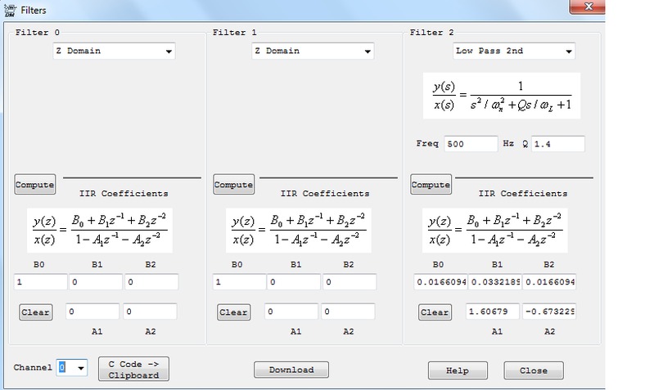Clear Filter 1 coefficients
This screenshot has height=390, width=654.
point(233,312)
